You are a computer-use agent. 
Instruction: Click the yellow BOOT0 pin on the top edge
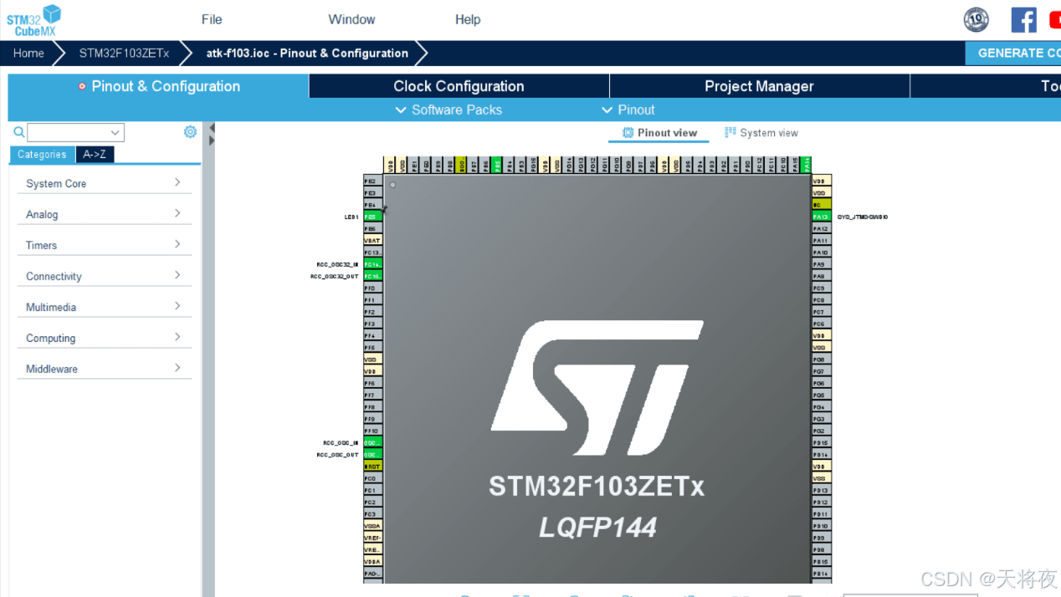click(x=462, y=165)
